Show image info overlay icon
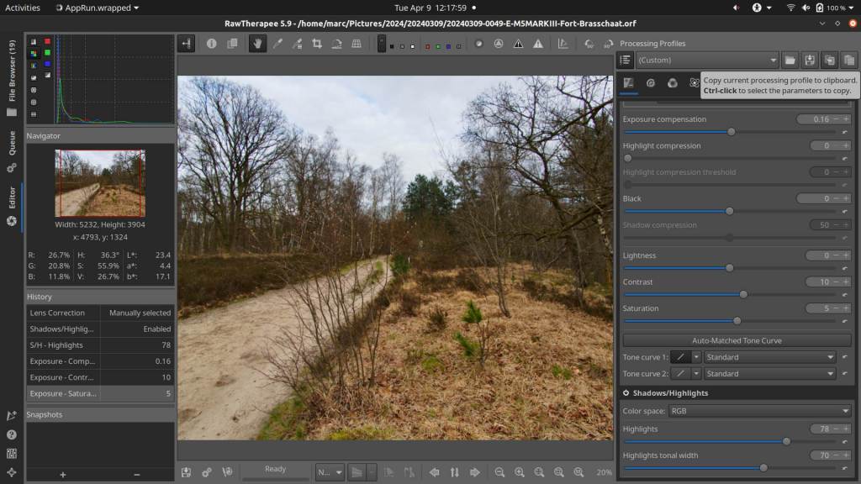The width and height of the screenshot is (861, 484). click(x=211, y=44)
